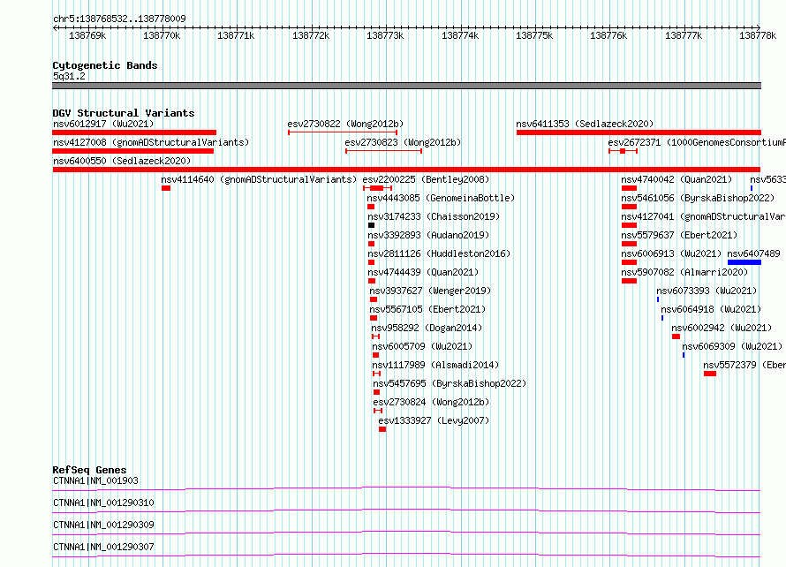Select nsv3937627 (Wenger2019) label

pyautogui.click(x=430, y=291)
